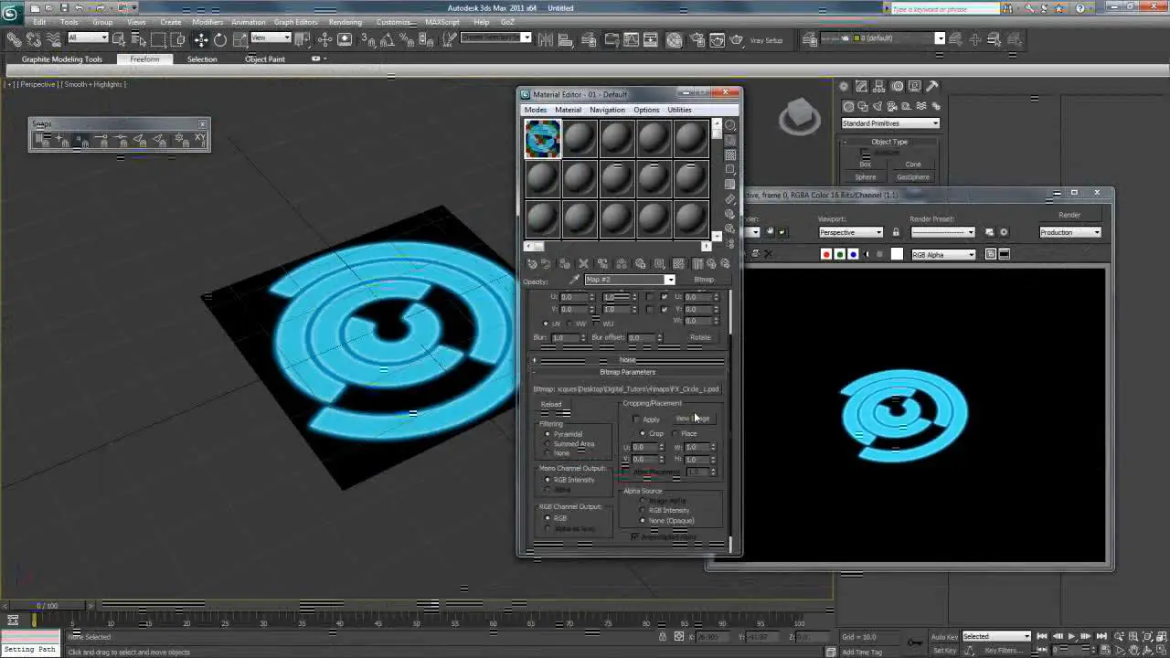
Task: Open the selection filter All dropdown
Action: click(88, 38)
